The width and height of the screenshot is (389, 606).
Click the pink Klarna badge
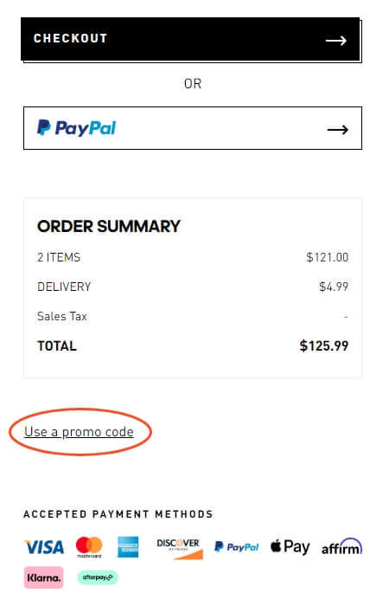coord(43,577)
